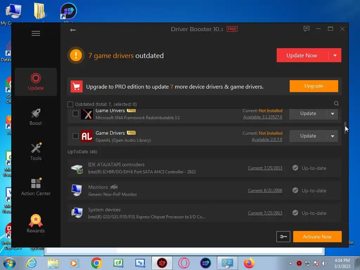Image resolution: width=360 pixels, height=270 pixels.
Task: Check the OpenAL driver checkbox
Action: 76,136
